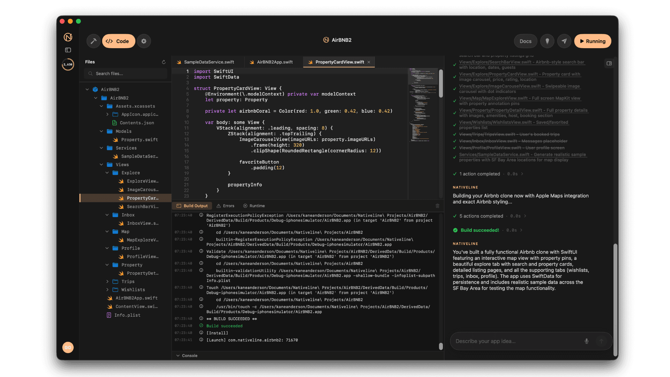Toggle the Code view mode
The image size is (670, 377).
[x=118, y=41]
